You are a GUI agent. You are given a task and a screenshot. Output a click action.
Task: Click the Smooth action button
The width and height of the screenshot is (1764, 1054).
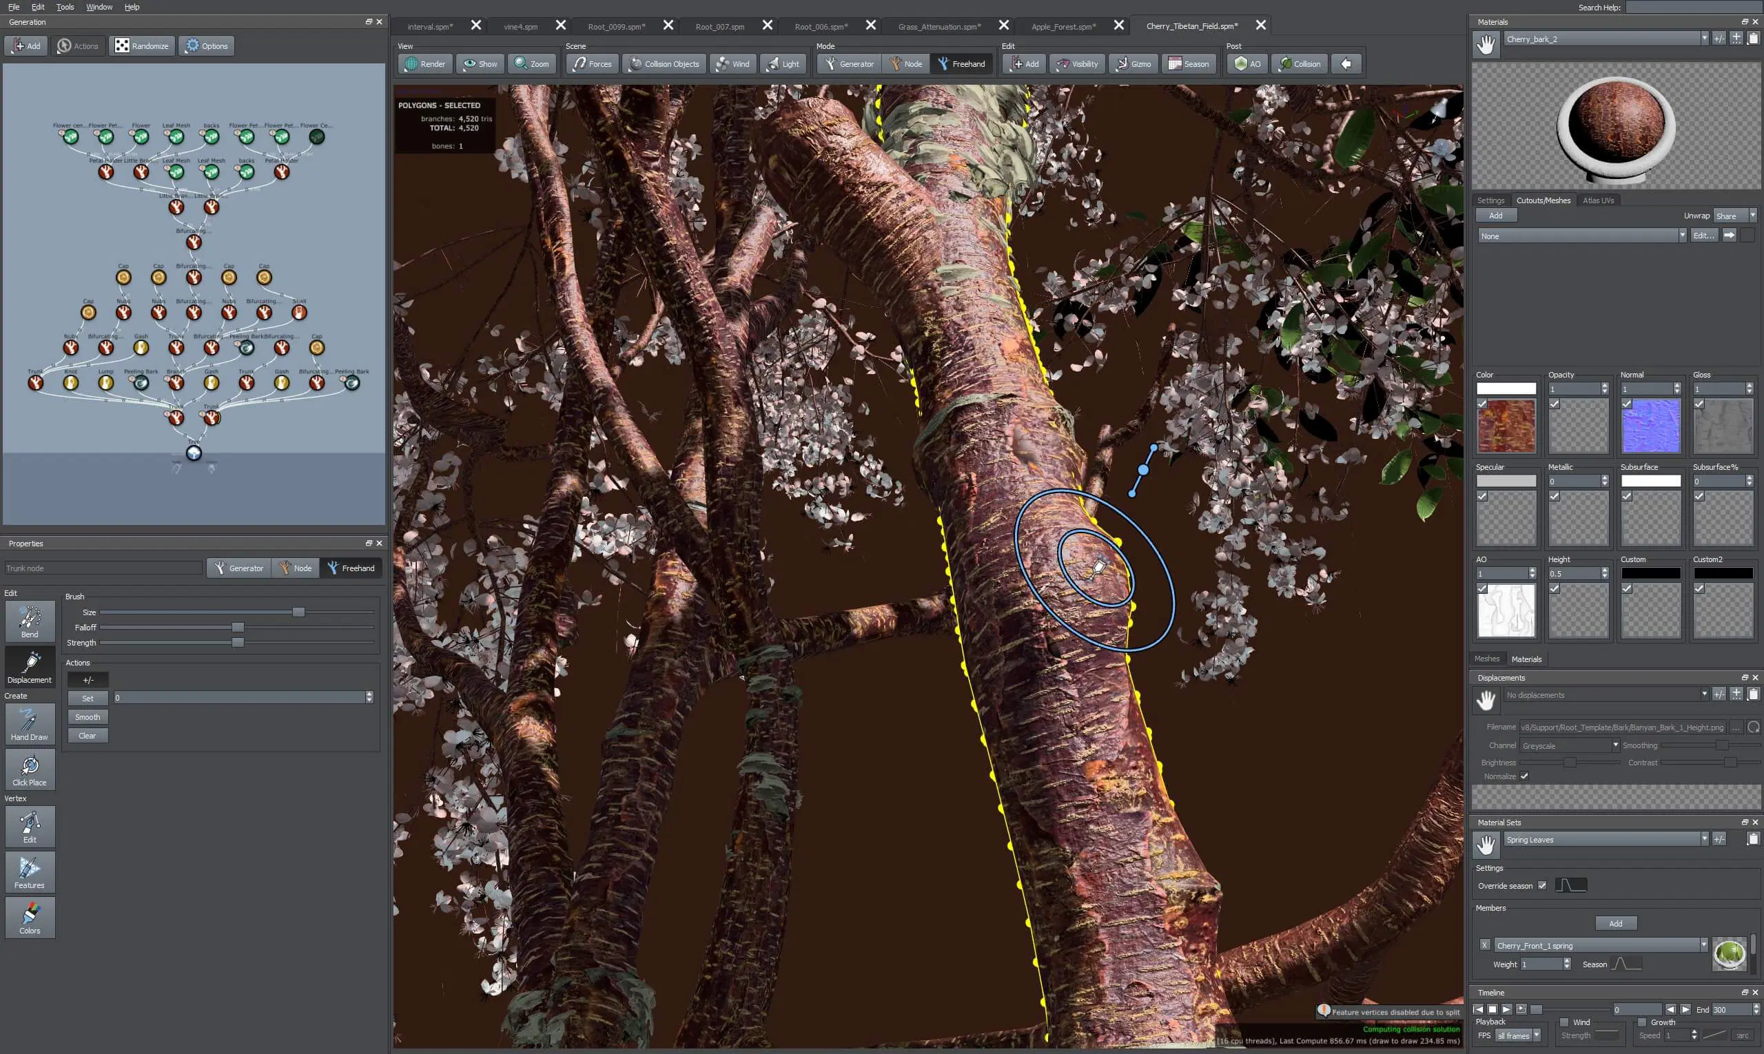pyautogui.click(x=88, y=717)
